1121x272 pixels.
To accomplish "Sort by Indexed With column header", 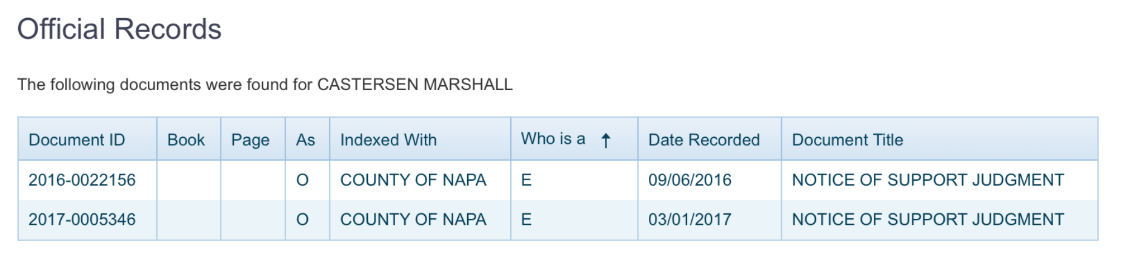I will [388, 140].
